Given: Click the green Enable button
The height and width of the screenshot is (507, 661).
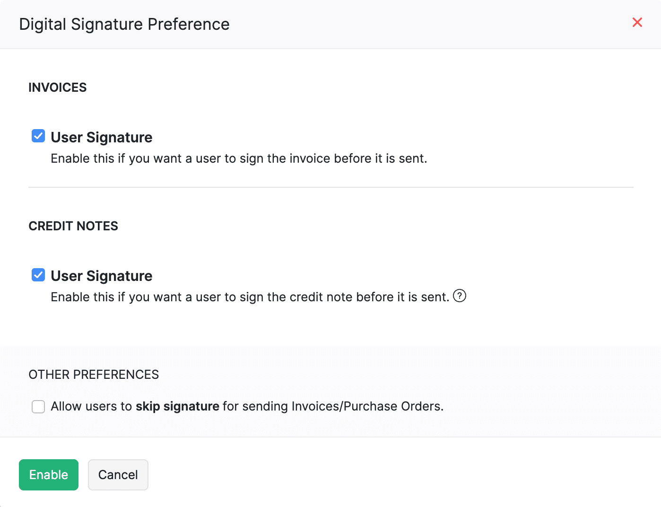Looking at the screenshot, I should click(48, 474).
